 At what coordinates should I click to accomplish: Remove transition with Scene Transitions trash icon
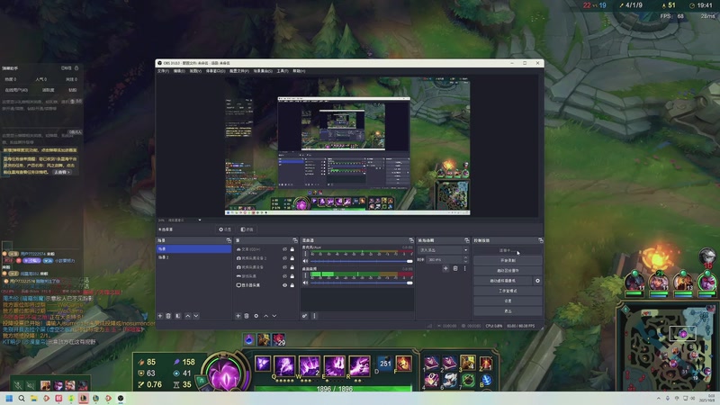(455, 268)
